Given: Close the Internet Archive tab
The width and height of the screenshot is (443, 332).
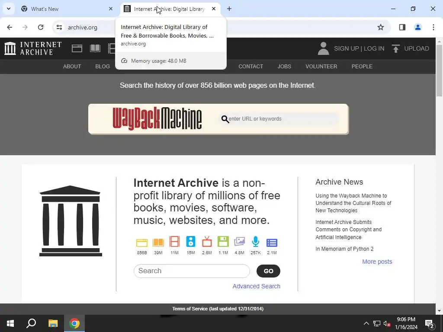Looking at the screenshot, I should click(x=214, y=9).
